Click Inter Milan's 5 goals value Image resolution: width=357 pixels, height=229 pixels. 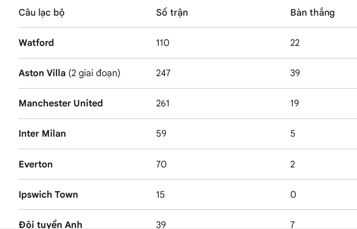tap(292, 134)
